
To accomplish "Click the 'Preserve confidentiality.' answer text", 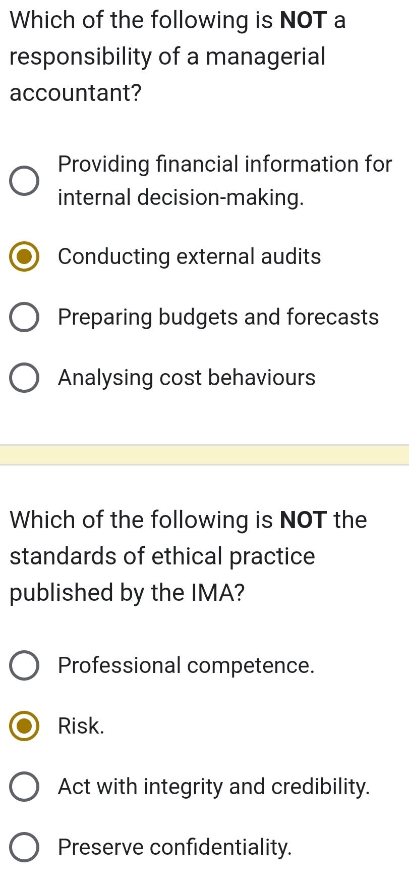I will tap(175, 847).
